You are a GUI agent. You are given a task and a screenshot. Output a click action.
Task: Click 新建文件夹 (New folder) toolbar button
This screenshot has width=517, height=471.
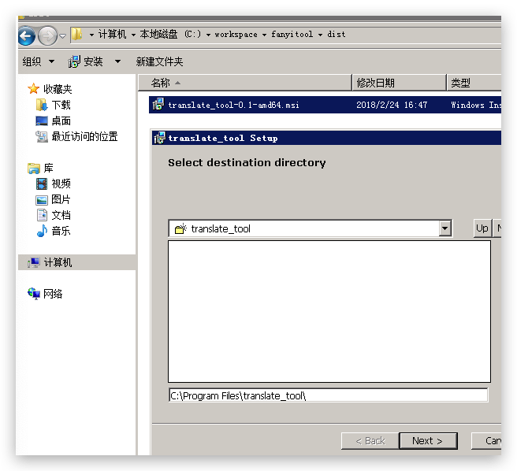click(x=159, y=61)
